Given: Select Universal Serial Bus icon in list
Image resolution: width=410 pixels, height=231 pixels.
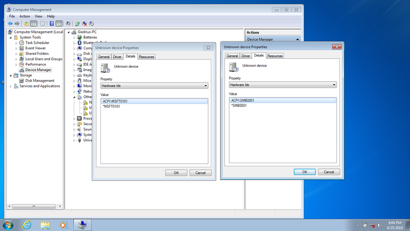Looking at the screenshot, I should [79, 140].
